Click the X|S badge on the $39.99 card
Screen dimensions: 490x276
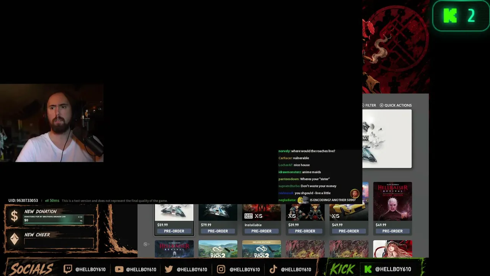tap(292, 216)
